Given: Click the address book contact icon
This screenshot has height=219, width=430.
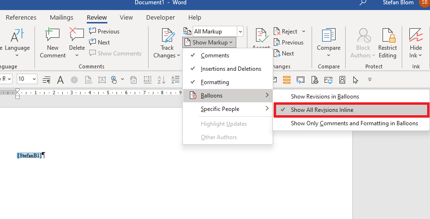Looking at the screenshot, I should tap(342, 80).
